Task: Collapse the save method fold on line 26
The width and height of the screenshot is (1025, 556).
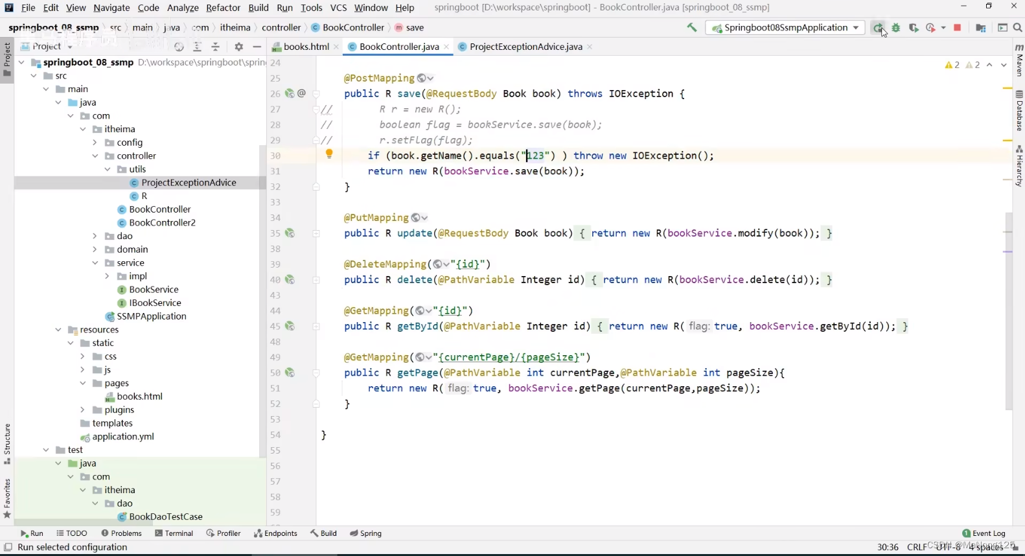Action: [x=316, y=93]
